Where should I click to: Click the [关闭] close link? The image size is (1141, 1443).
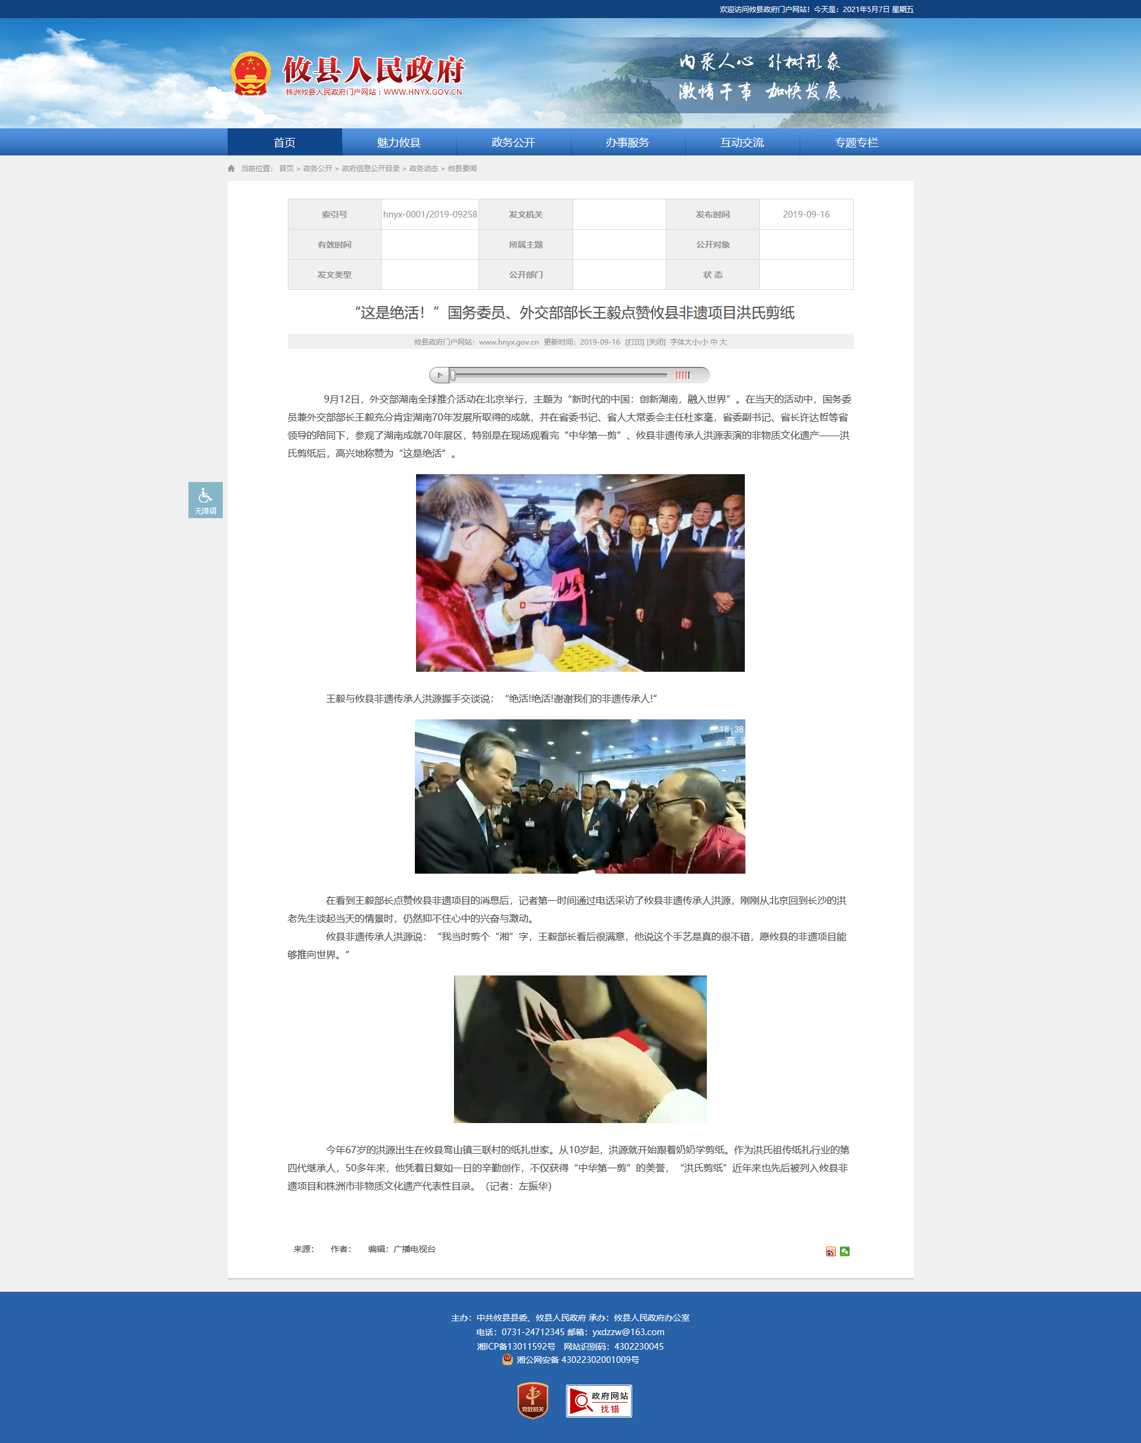coord(656,342)
